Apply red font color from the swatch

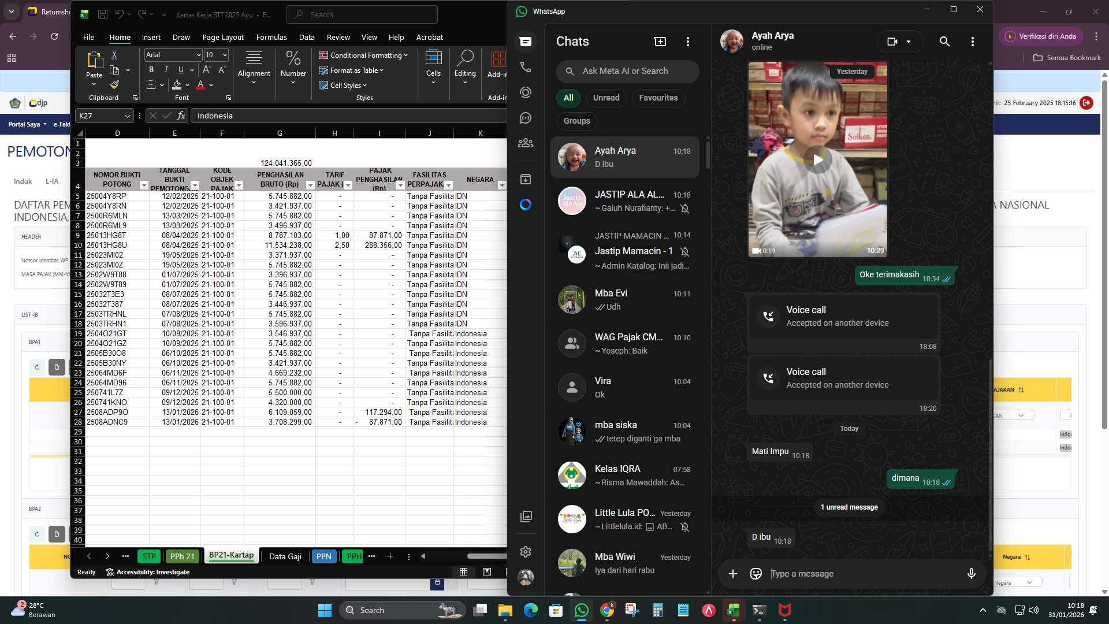[x=200, y=85]
